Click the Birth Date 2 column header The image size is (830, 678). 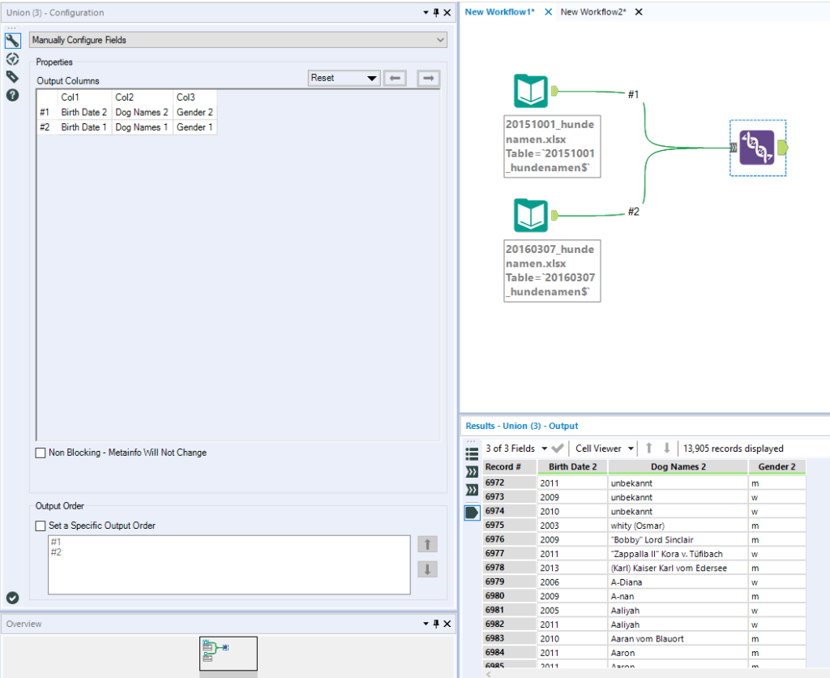(x=572, y=466)
